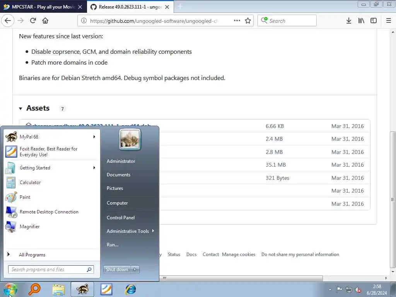Screen dimensions: 396x297
Task: Open Control Panel
Action: pos(121,218)
